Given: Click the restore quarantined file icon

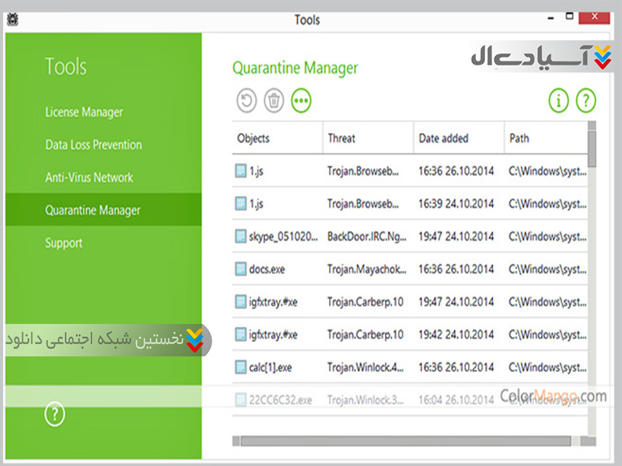Looking at the screenshot, I should (x=246, y=100).
